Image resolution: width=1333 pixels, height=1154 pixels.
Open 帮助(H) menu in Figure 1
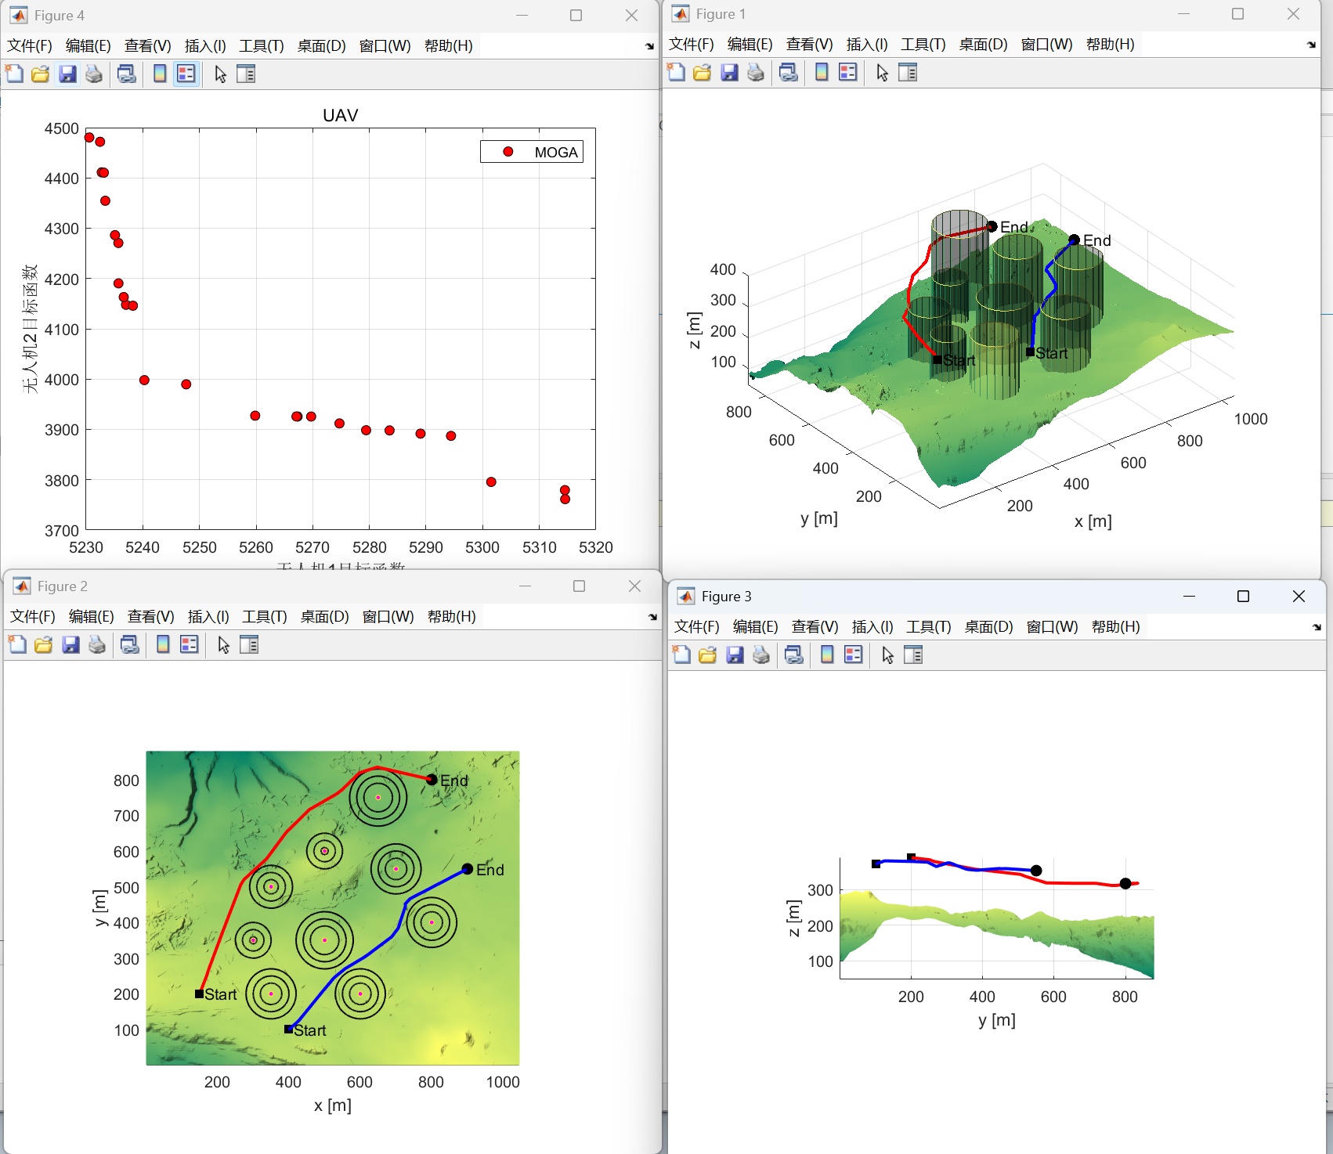(1110, 45)
